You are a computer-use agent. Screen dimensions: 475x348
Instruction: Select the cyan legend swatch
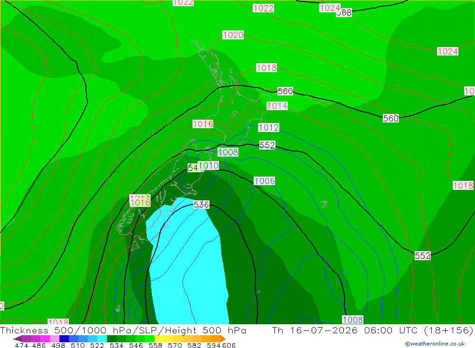point(102,339)
